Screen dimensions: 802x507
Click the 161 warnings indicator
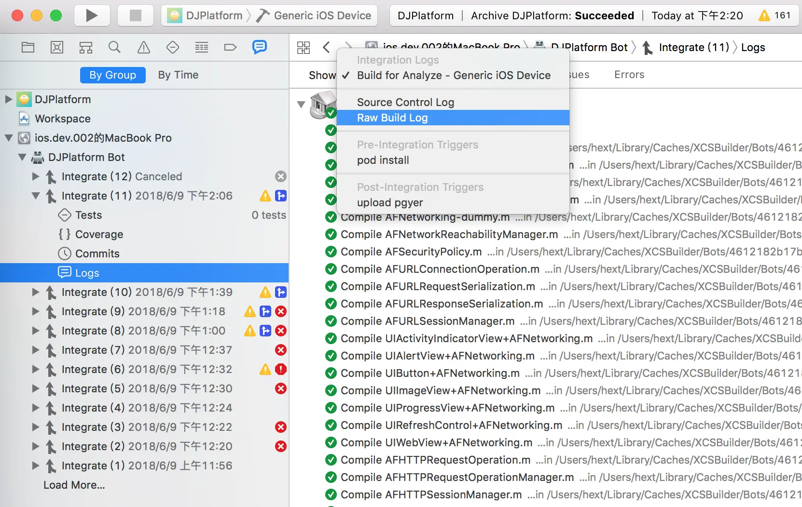point(774,15)
